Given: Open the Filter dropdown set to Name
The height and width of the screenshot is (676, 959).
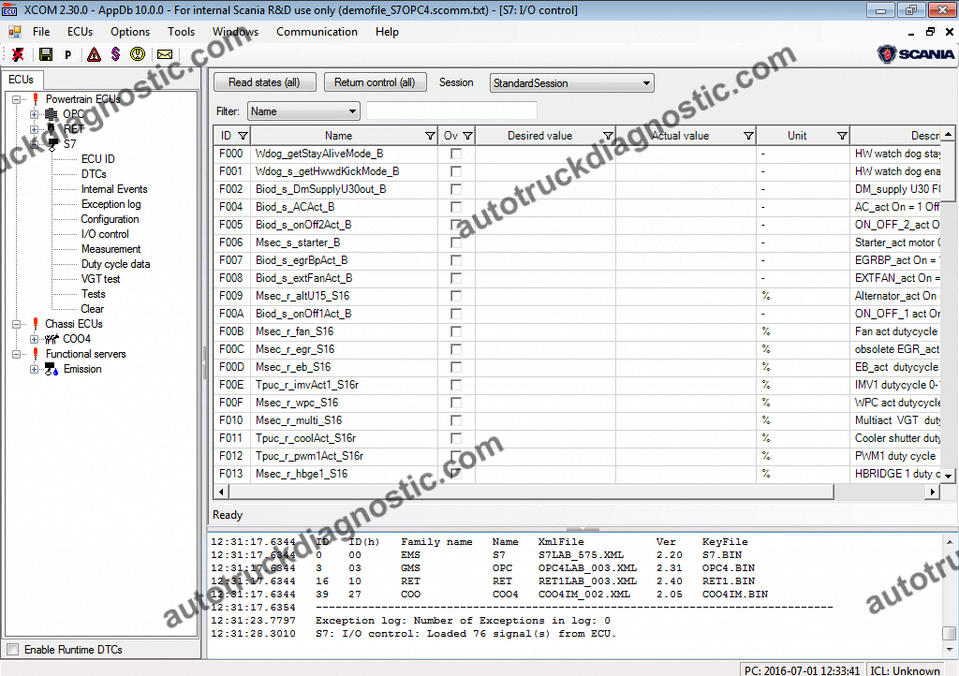Looking at the screenshot, I should tap(303, 111).
